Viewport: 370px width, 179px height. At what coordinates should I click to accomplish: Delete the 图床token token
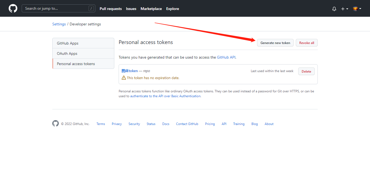(x=306, y=71)
